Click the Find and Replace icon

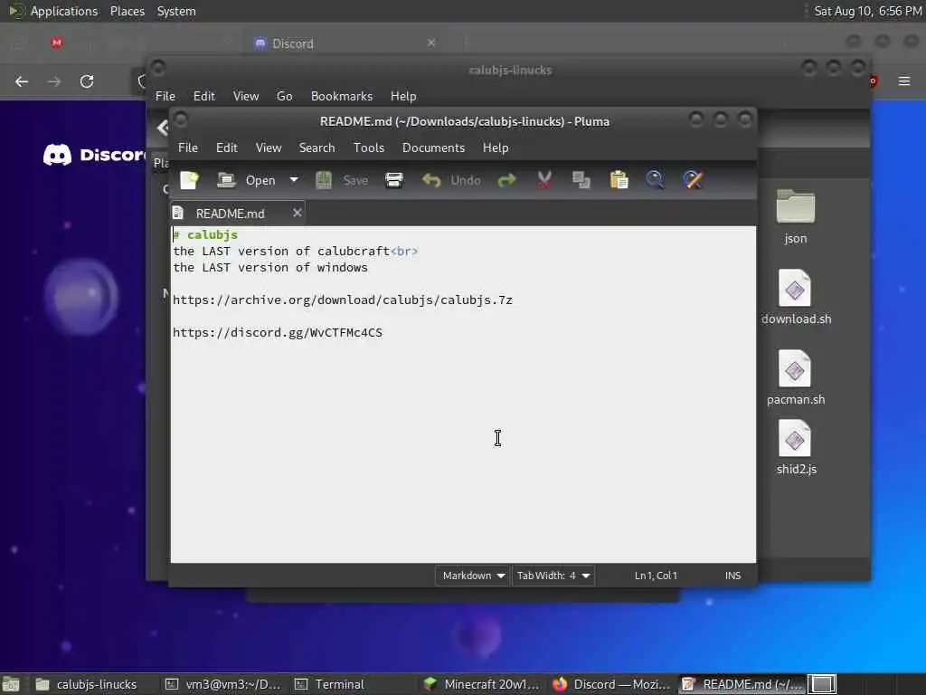pyautogui.click(x=693, y=180)
